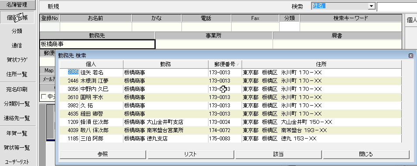
Task: Sort results by 個人 column header
Action: [91, 64]
